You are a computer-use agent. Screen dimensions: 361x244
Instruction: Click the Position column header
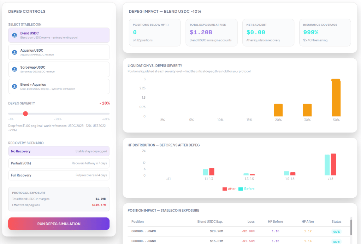(137, 221)
